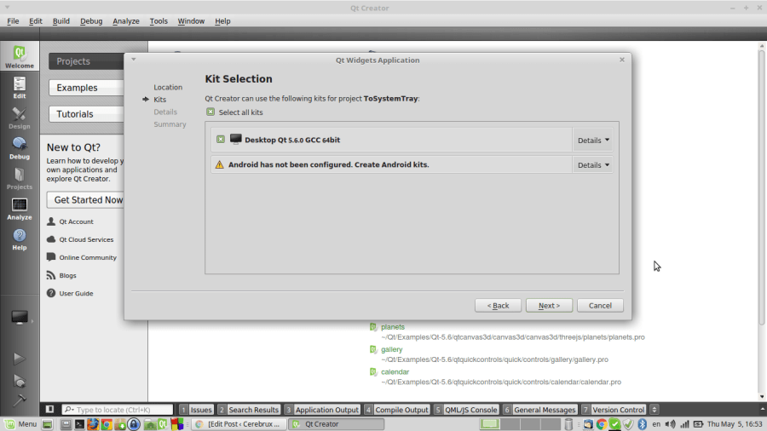Open Edit mode in sidebar

(x=19, y=88)
